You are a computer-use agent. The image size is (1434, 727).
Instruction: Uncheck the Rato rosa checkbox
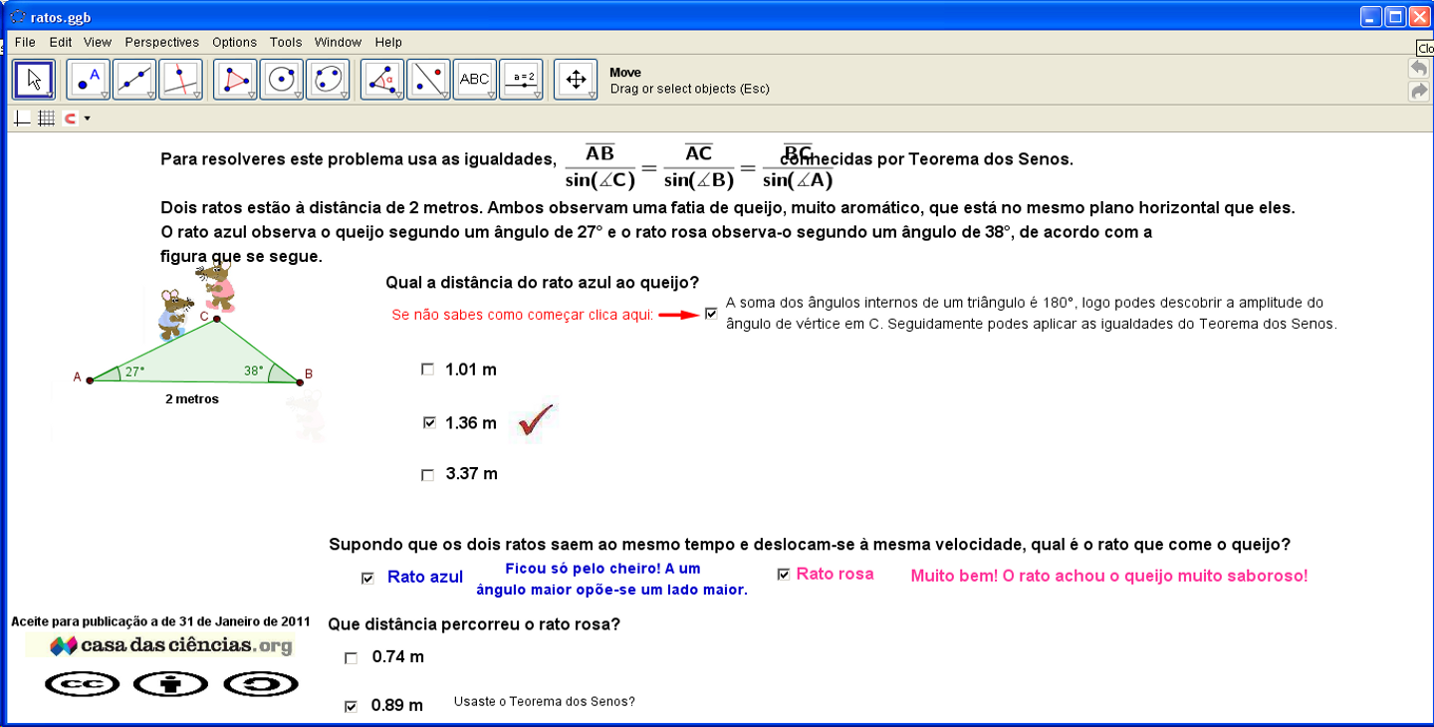(784, 575)
